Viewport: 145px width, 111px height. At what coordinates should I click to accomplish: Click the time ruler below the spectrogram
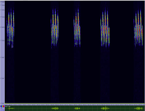(75, 105)
